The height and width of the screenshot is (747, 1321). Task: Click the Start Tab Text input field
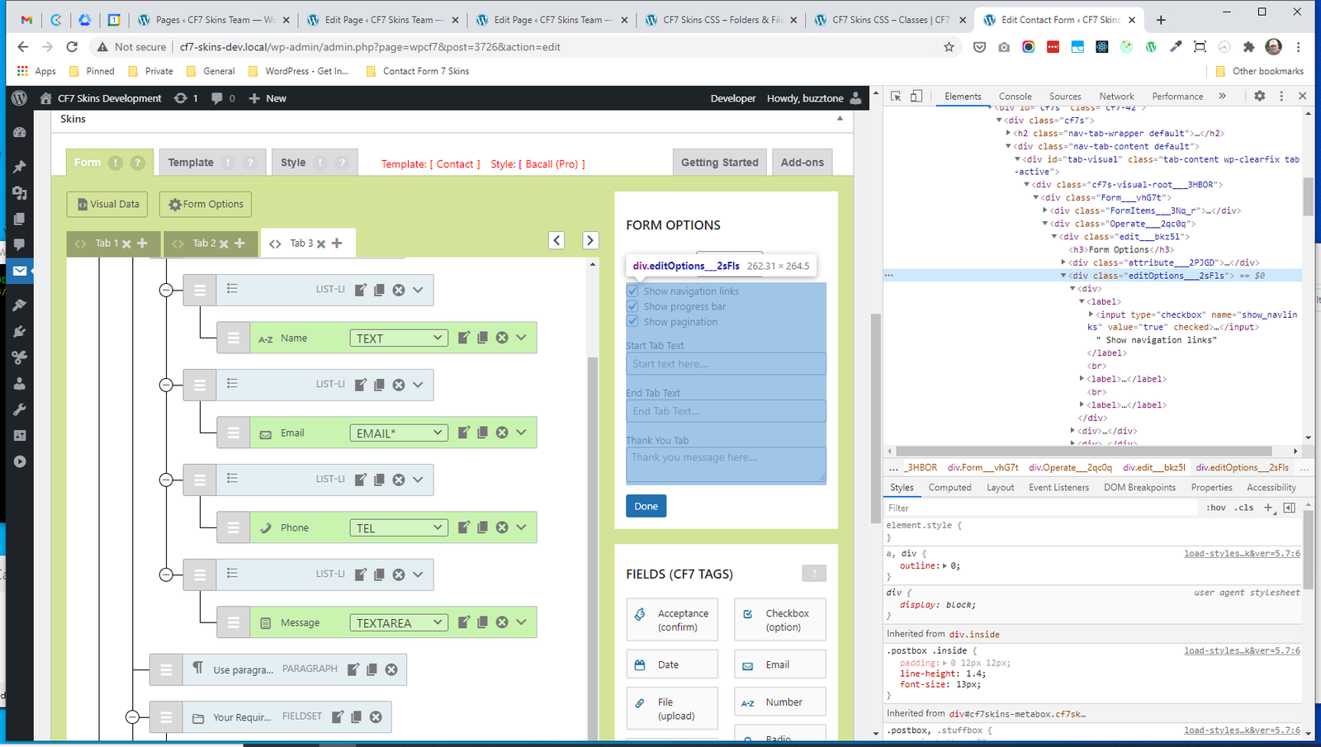[726, 364]
